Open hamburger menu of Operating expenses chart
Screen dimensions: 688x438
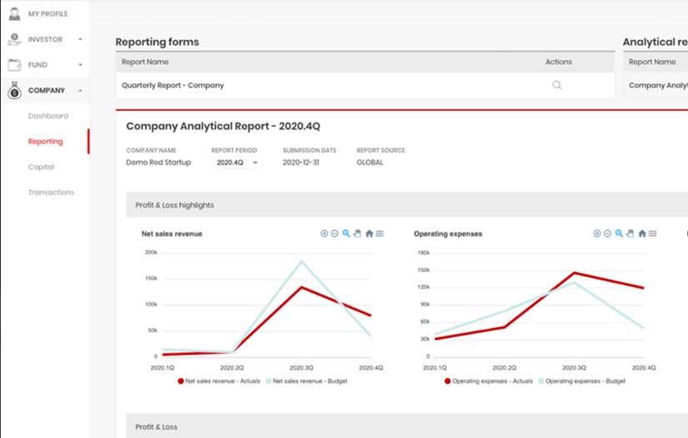tap(653, 234)
